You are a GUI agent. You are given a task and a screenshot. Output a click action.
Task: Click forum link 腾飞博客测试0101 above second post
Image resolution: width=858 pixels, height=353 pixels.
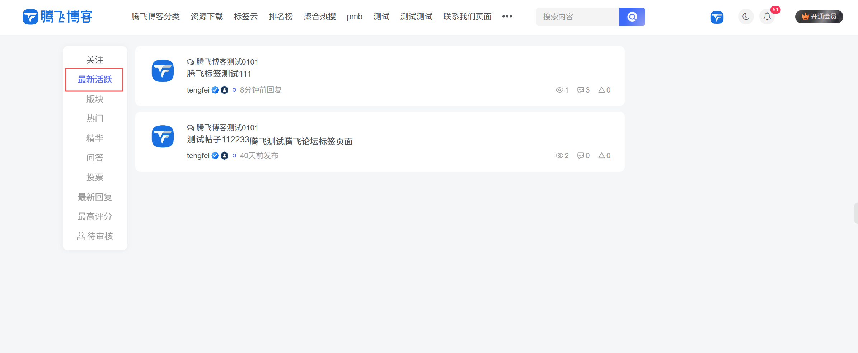coord(227,128)
